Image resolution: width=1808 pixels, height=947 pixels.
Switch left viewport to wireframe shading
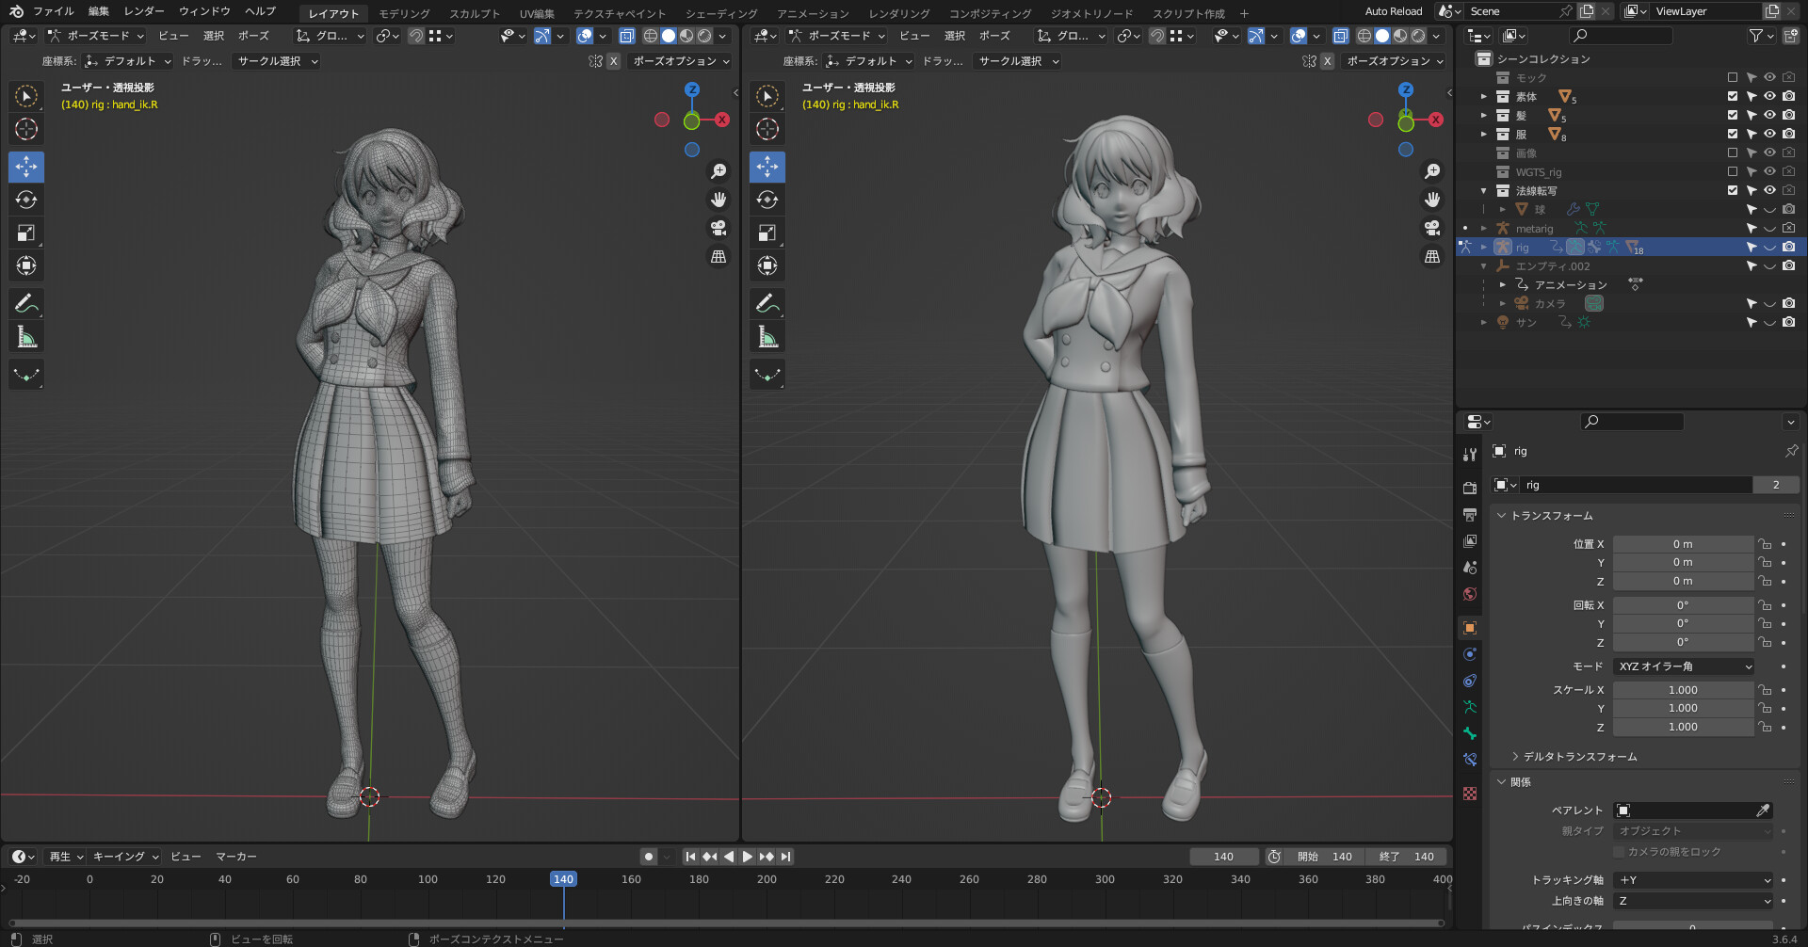pos(651,36)
